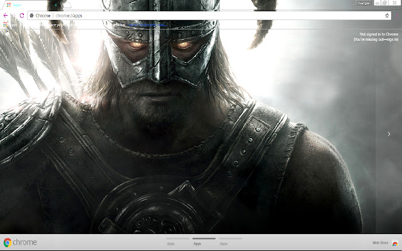Go to next apps page with right chevron
This screenshot has width=402, height=251.
(389, 134)
